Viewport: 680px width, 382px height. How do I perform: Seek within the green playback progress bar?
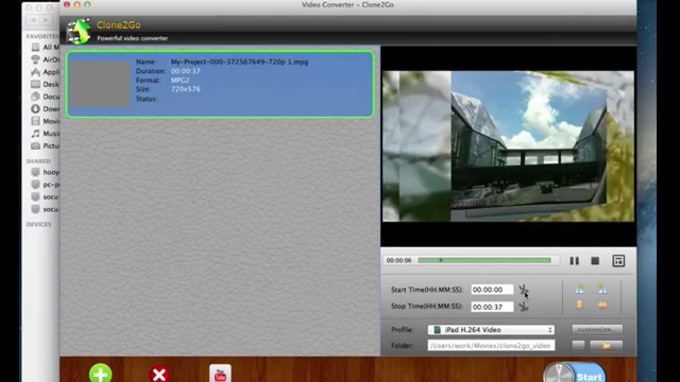click(x=484, y=261)
